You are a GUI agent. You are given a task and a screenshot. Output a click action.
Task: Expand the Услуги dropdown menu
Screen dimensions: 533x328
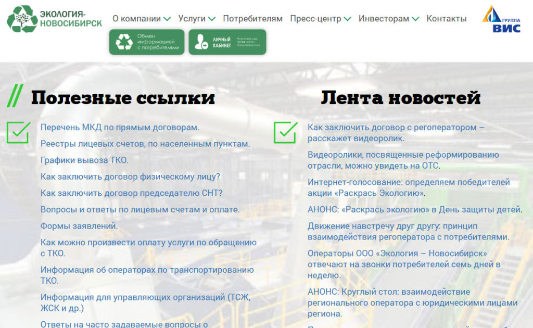tap(196, 19)
